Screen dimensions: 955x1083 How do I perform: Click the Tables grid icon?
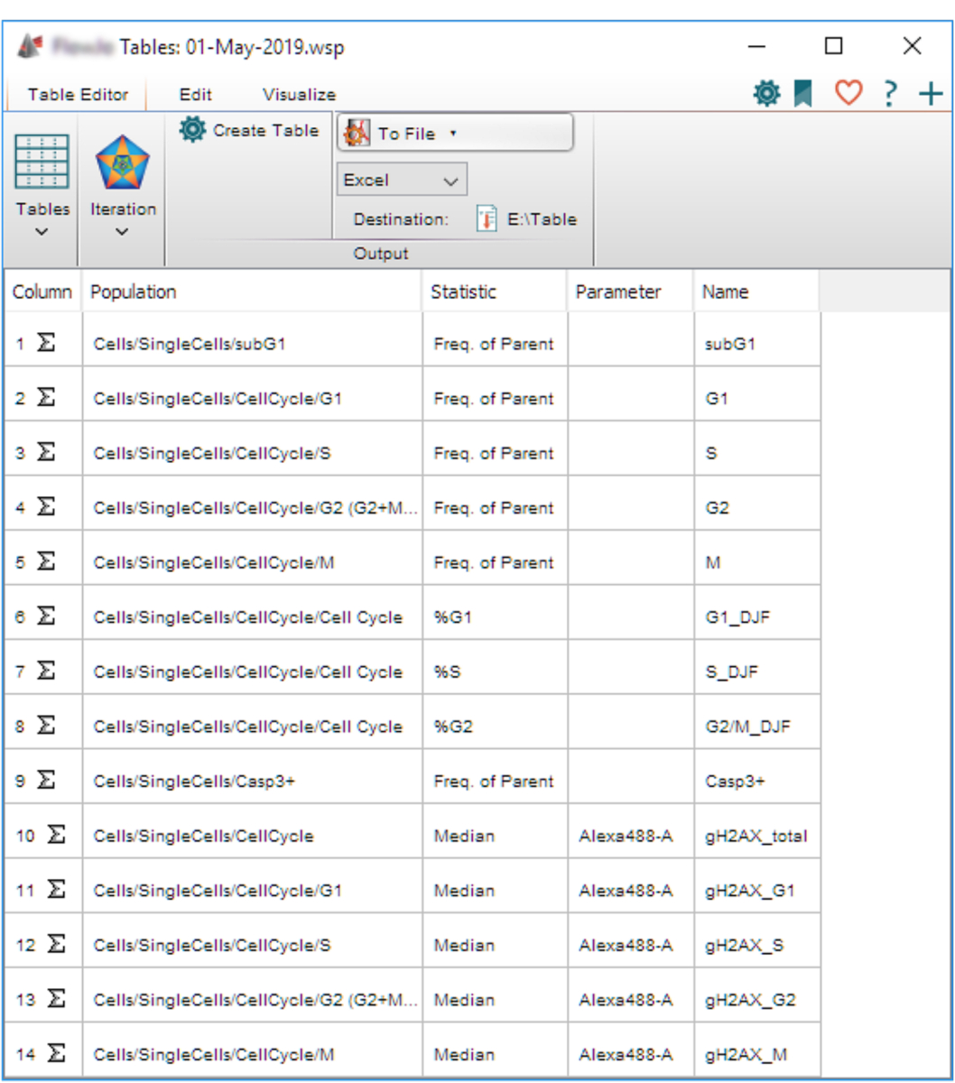tap(42, 162)
